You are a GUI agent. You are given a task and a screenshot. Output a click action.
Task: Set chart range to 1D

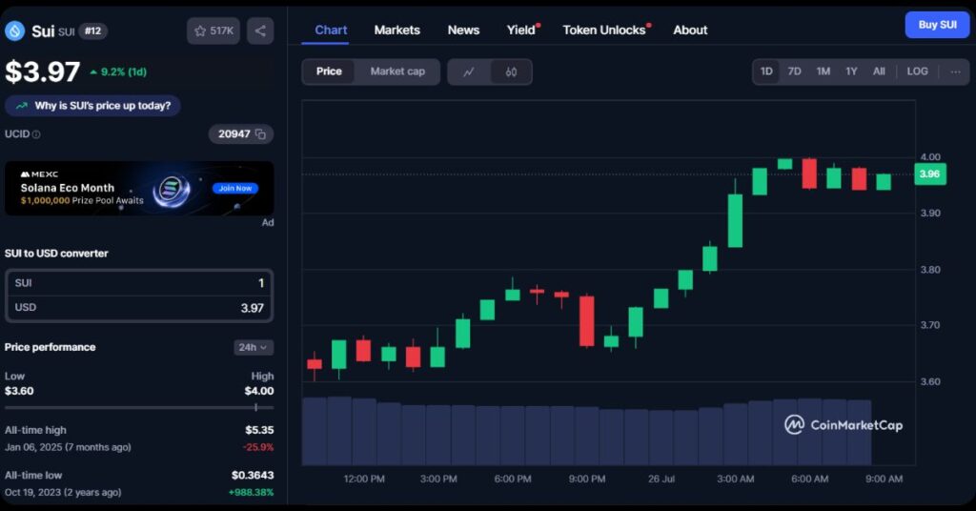766,72
